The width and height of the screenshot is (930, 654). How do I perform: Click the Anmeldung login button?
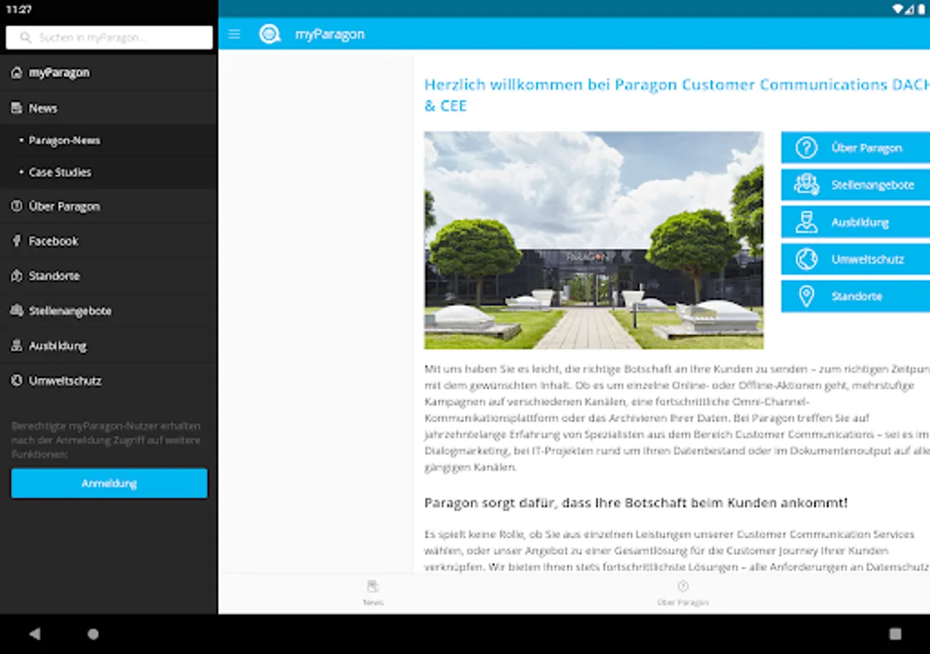(x=109, y=483)
